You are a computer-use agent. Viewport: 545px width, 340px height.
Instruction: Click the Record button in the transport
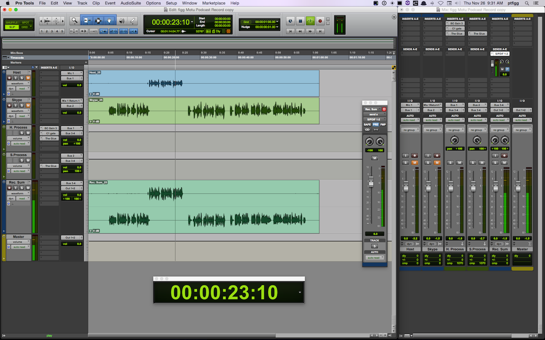pos(320,20)
